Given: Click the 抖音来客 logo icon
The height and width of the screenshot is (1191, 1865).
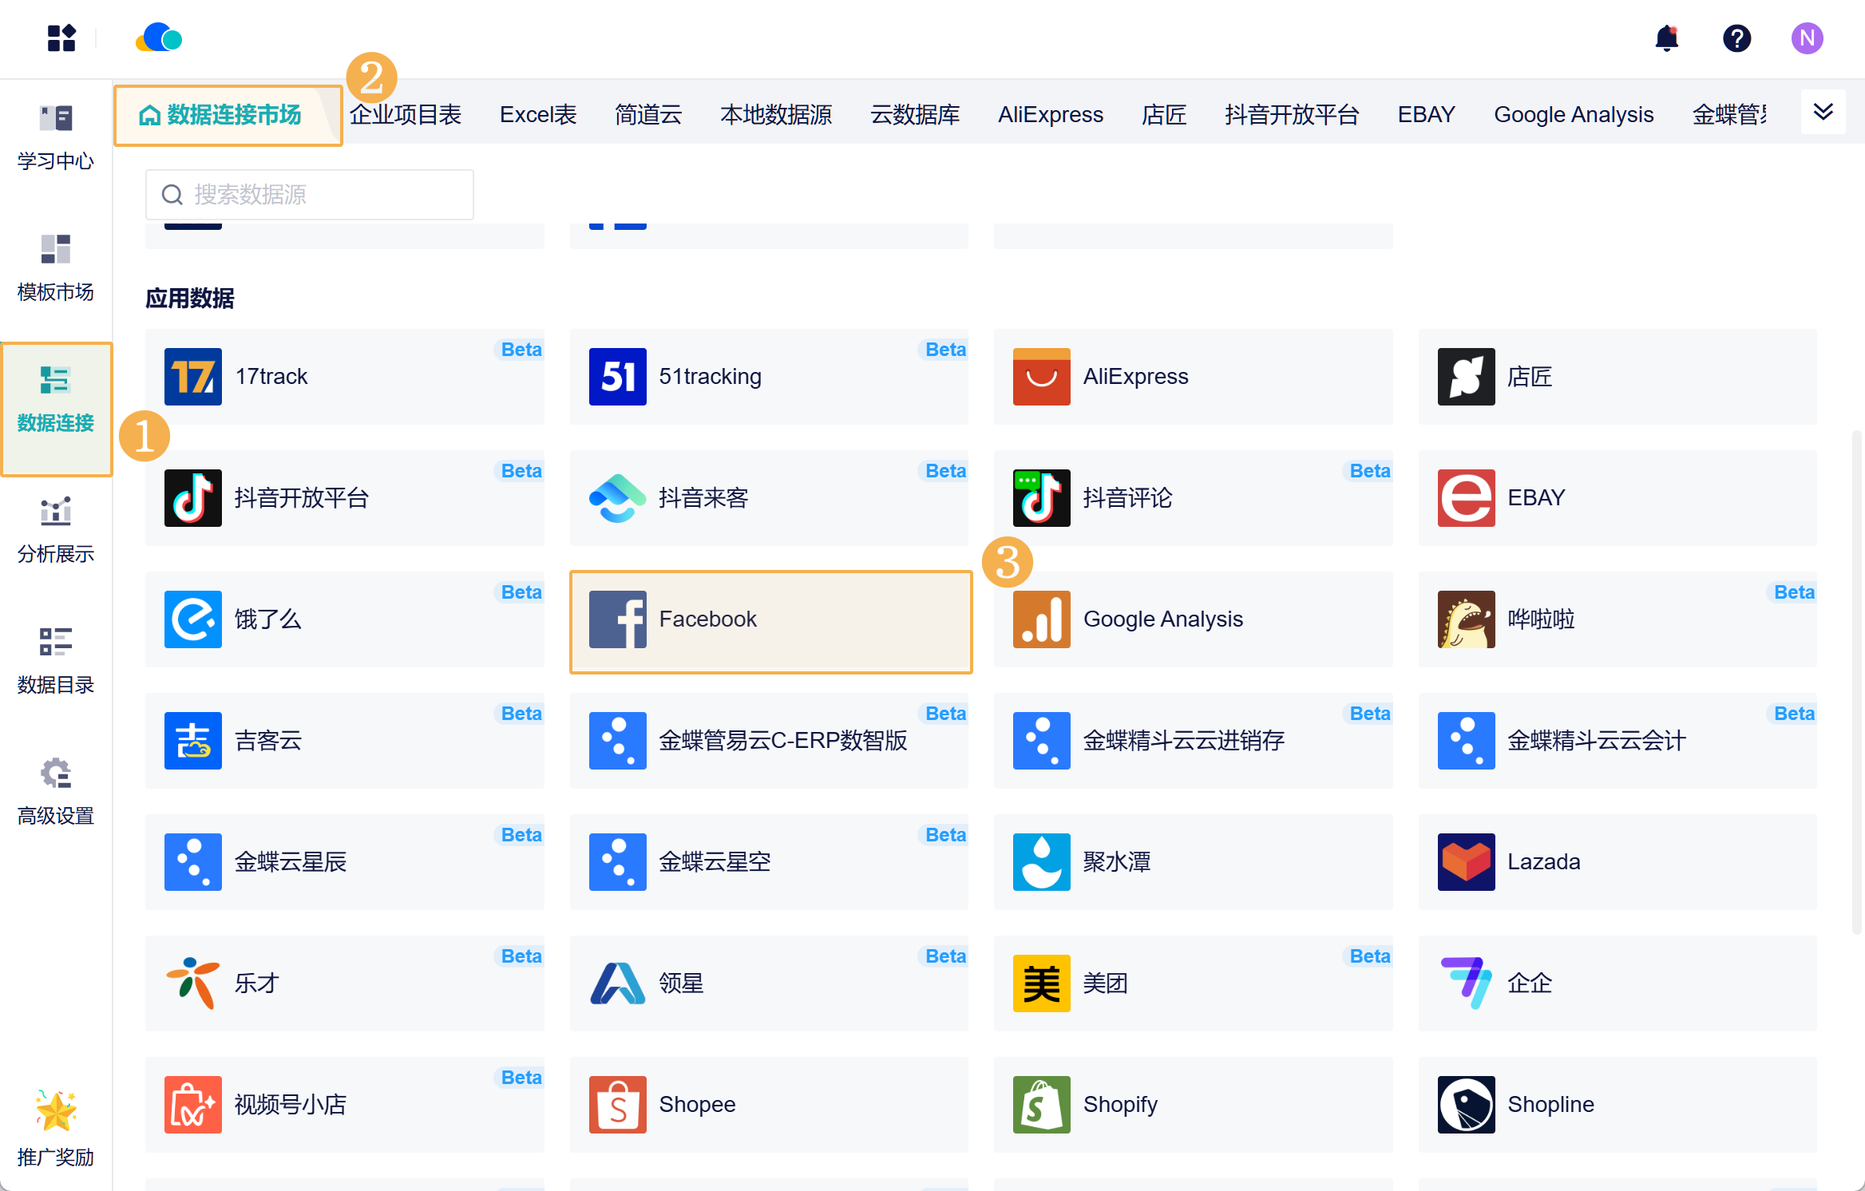Looking at the screenshot, I should (x=618, y=498).
